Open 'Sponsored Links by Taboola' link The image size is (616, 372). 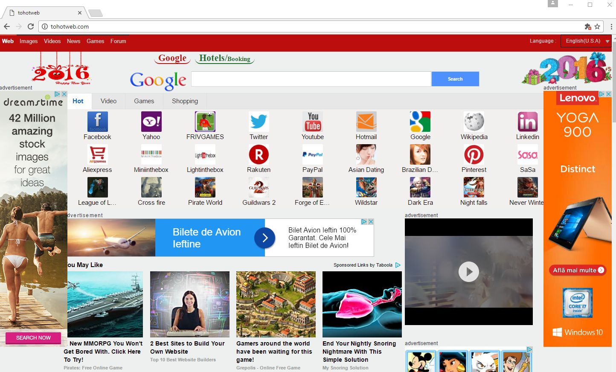pos(367,265)
